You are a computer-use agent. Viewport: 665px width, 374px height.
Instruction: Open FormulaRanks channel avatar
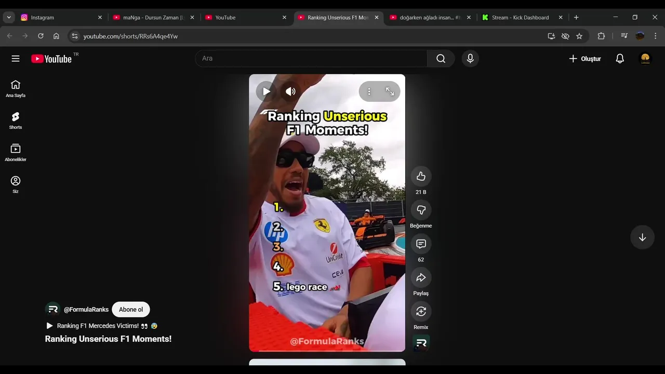[52, 310]
